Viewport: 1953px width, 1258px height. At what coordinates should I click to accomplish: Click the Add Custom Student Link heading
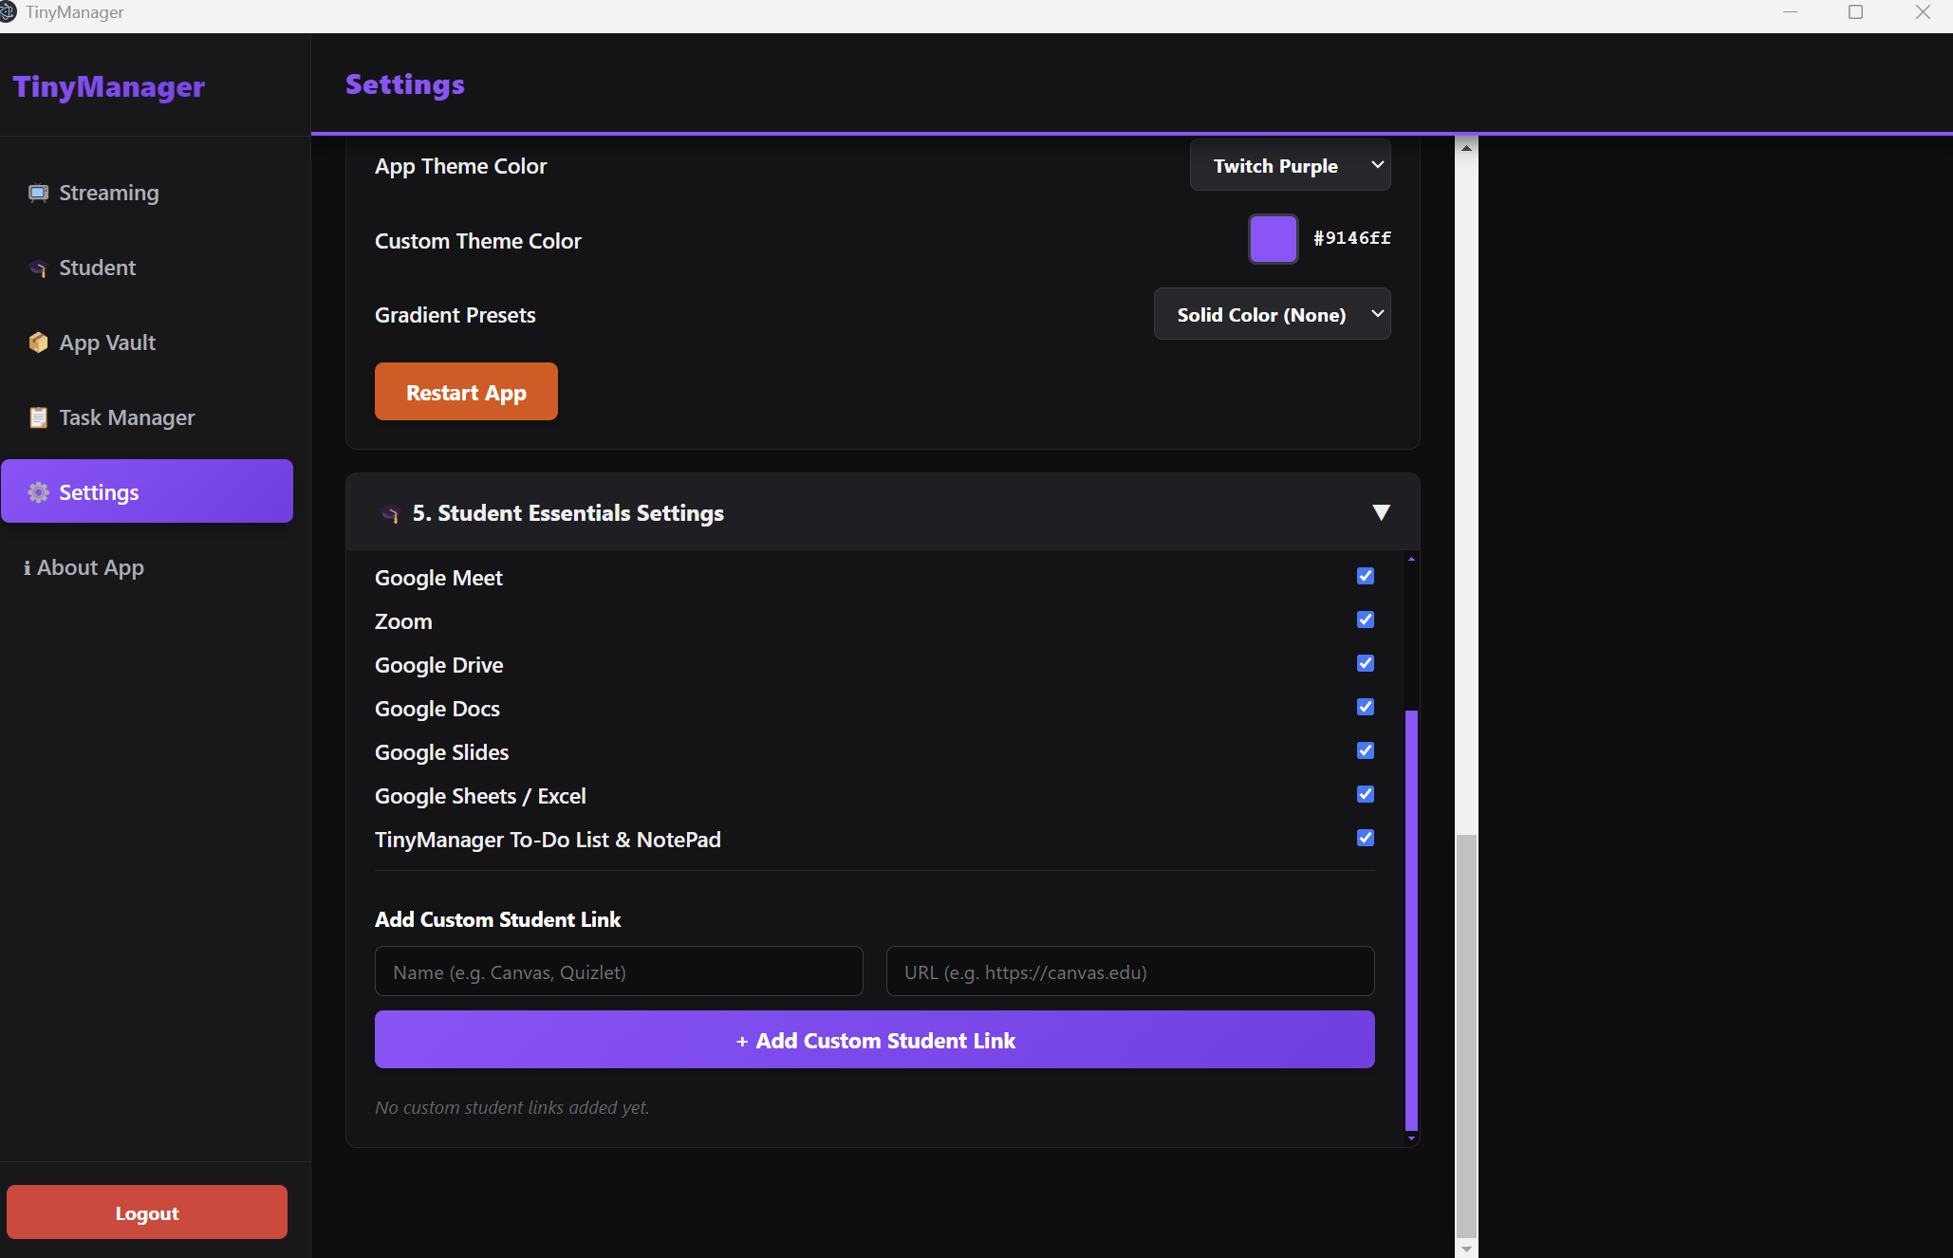497,919
